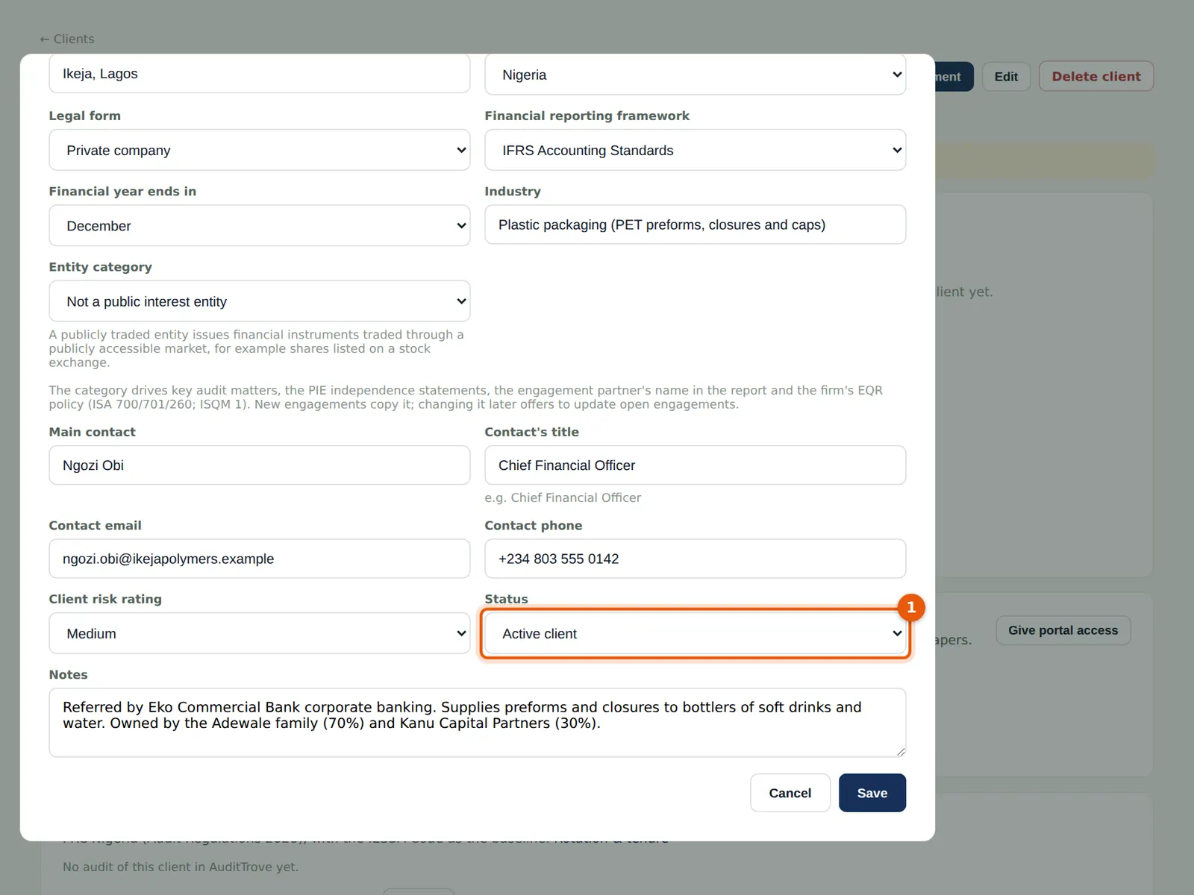This screenshot has width=1194, height=895.
Task: Go back to Clients list link
Action: coord(67,39)
